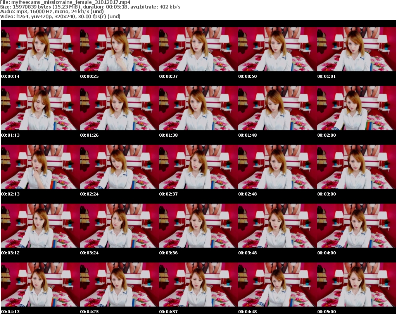
Task: Click the File name line in the header
Action: point(65,2)
